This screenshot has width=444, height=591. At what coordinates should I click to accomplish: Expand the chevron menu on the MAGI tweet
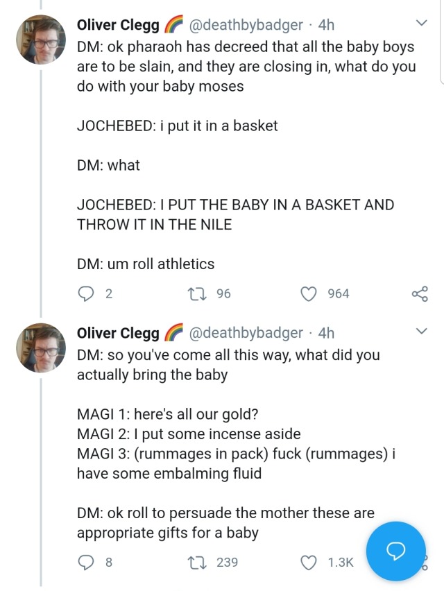[x=421, y=332]
